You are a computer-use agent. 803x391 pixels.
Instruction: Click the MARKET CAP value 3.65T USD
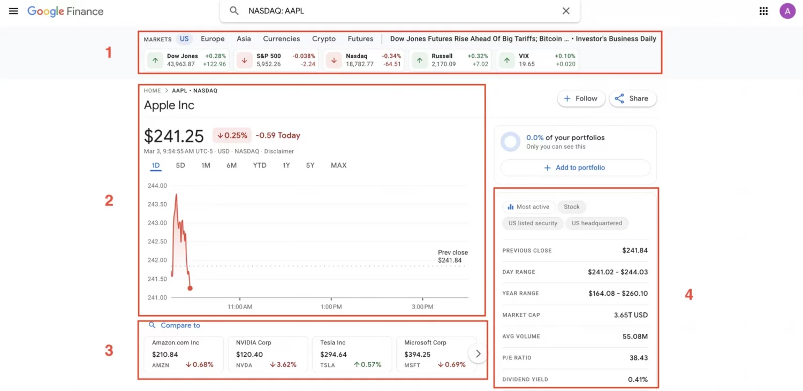pyautogui.click(x=631, y=315)
